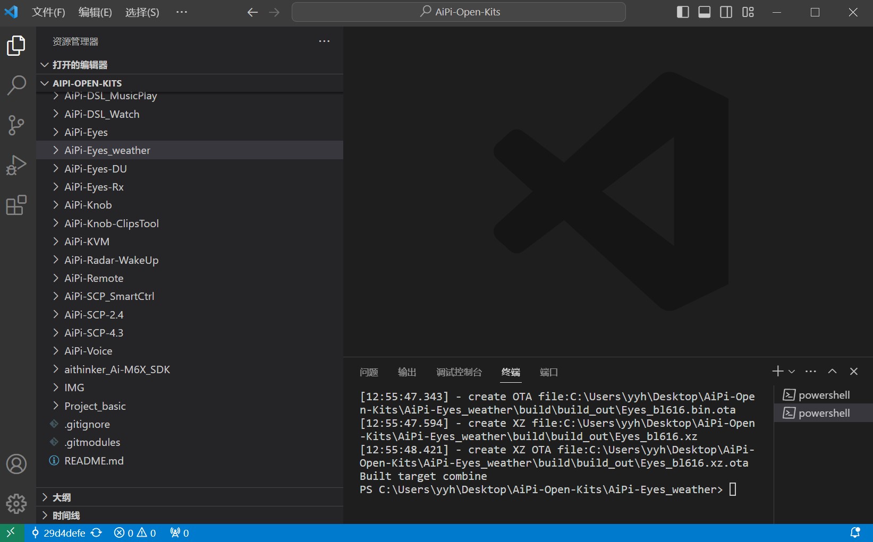Open the .gitignore file
This screenshot has width=873, height=542.
[190, 424]
